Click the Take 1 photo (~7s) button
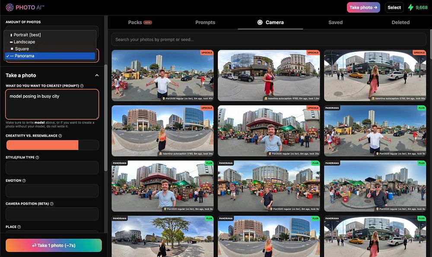 (54, 245)
